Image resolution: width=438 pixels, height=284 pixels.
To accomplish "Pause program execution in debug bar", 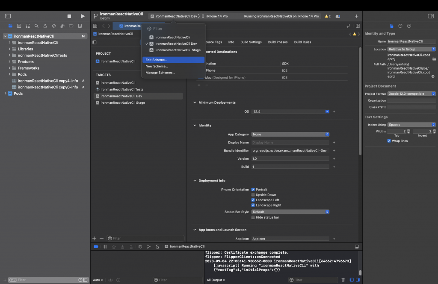I will click(105, 247).
